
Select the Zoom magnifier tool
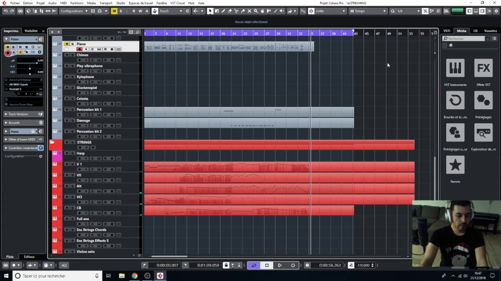click(256, 11)
